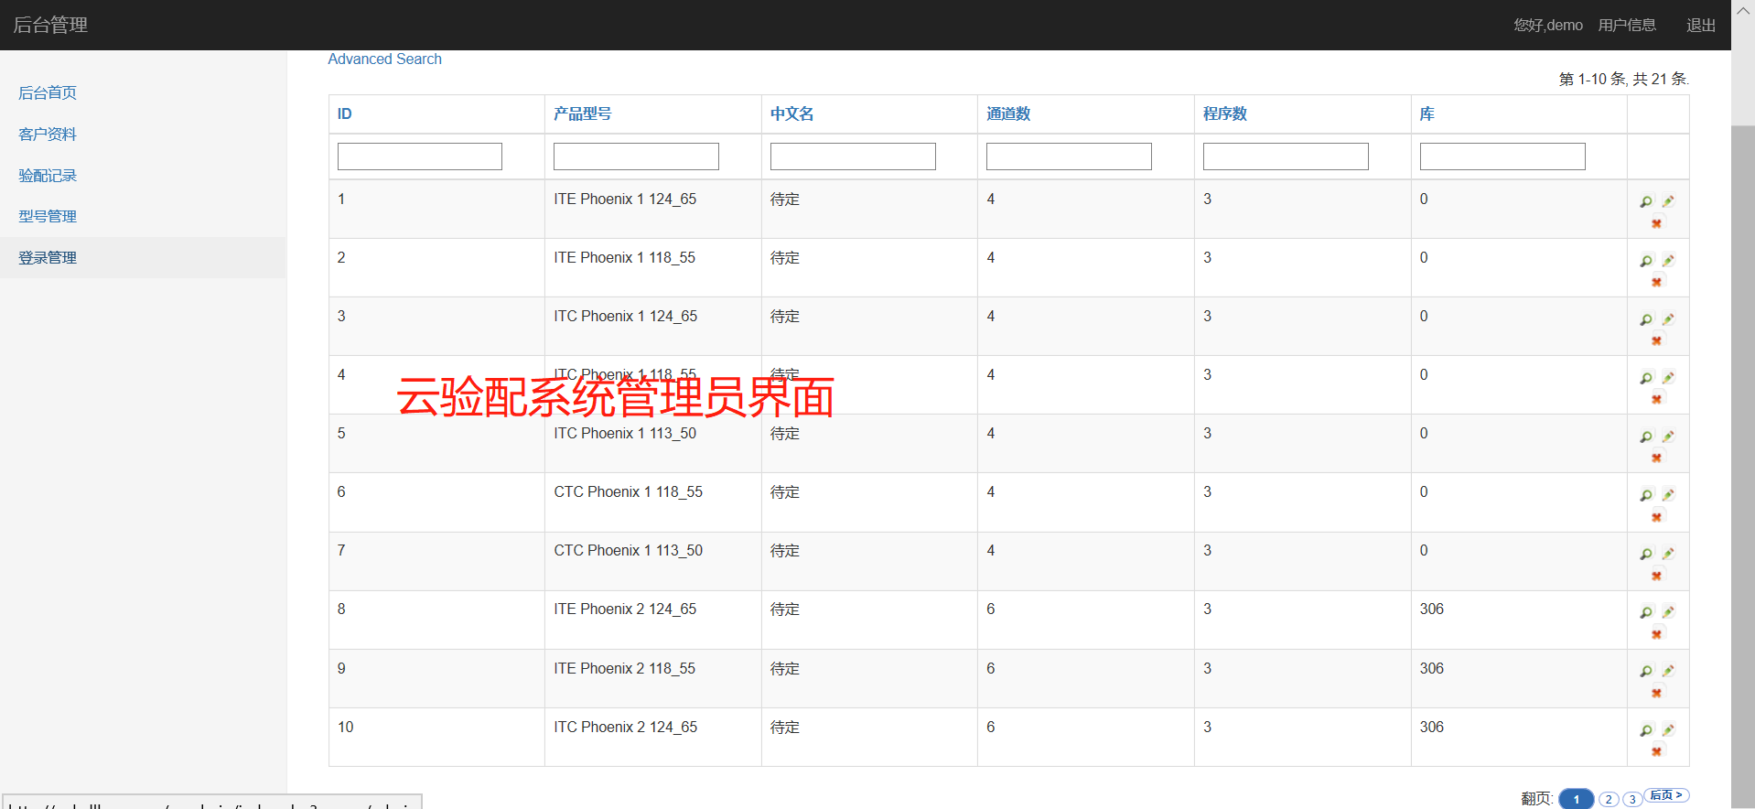1755x809 pixels.
Task: Click the red delete icon for ID 8
Action: (x=1656, y=634)
